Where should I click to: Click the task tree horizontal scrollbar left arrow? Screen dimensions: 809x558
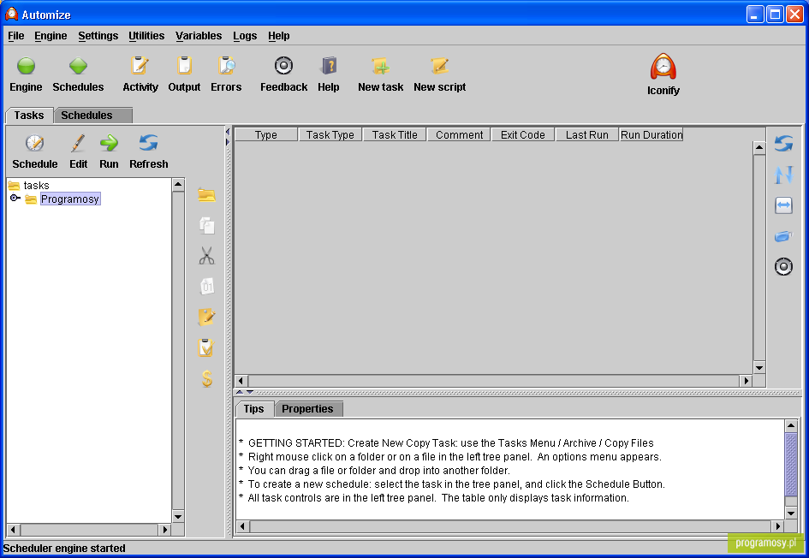(13, 529)
